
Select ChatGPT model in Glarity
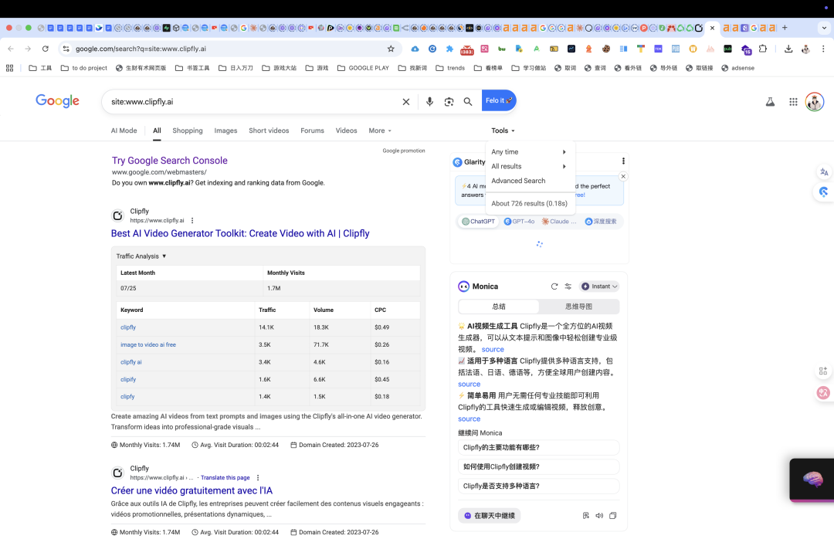(x=478, y=222)
